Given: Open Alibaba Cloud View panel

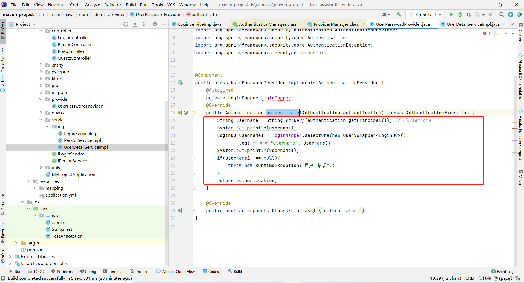Looking at the screenshot, I should (175, 271).
